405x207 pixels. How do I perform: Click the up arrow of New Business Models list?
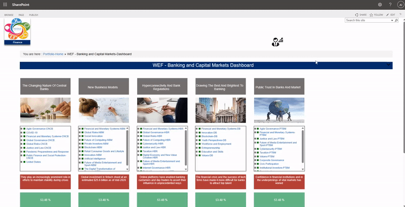[x=127, y=128]
